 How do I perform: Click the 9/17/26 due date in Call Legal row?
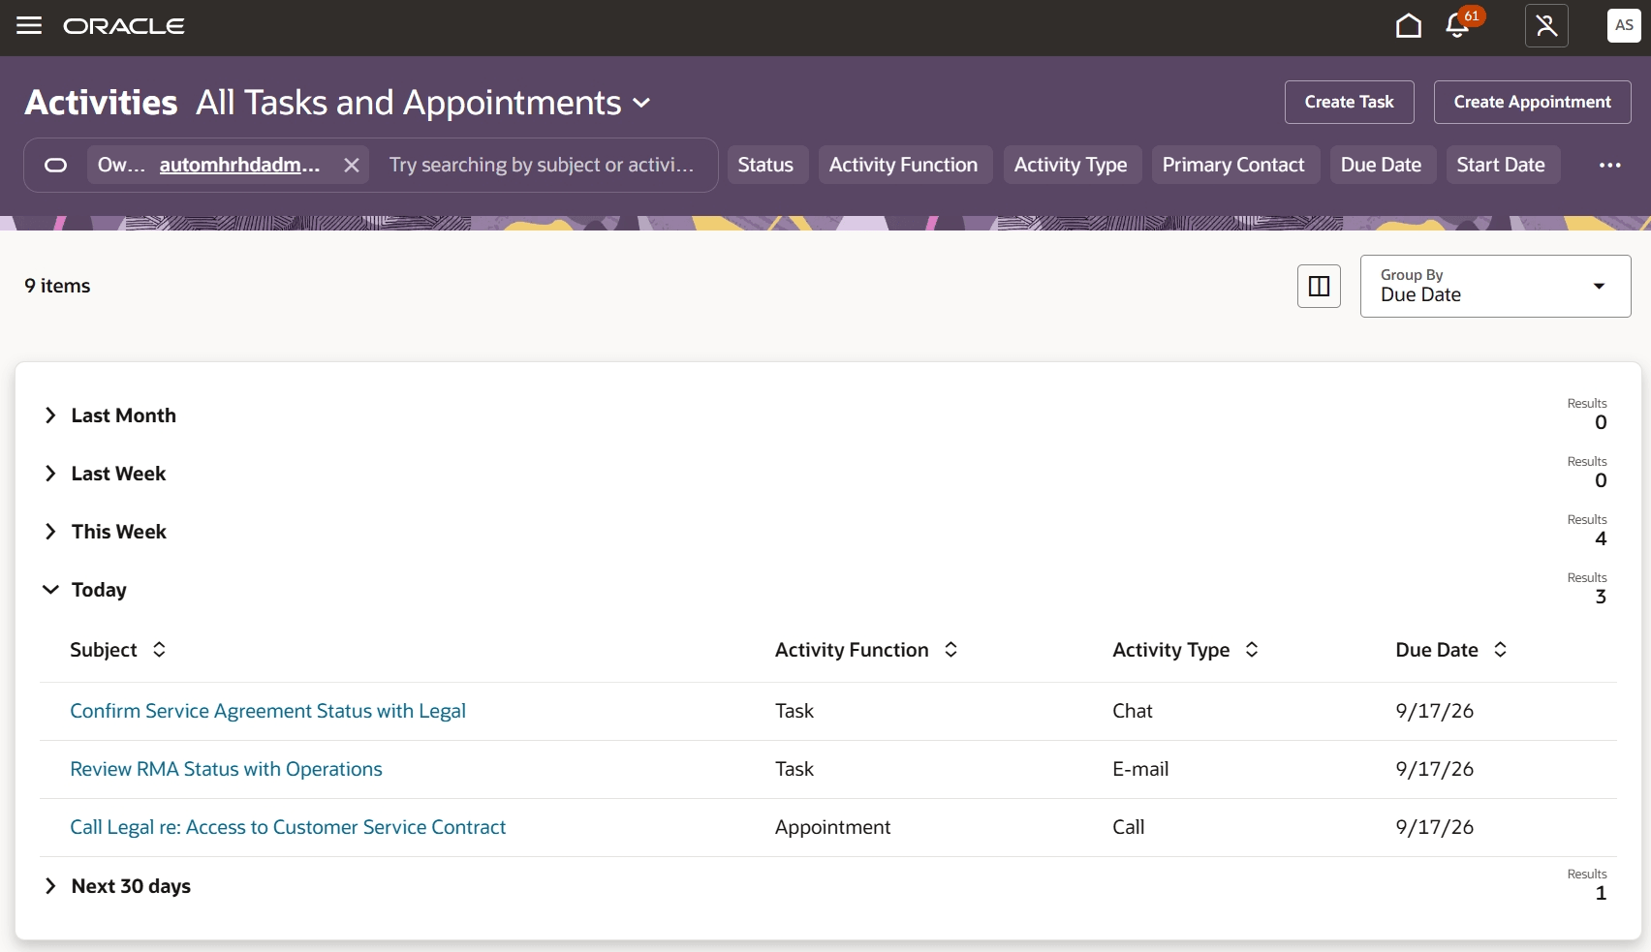[1434, 828]
